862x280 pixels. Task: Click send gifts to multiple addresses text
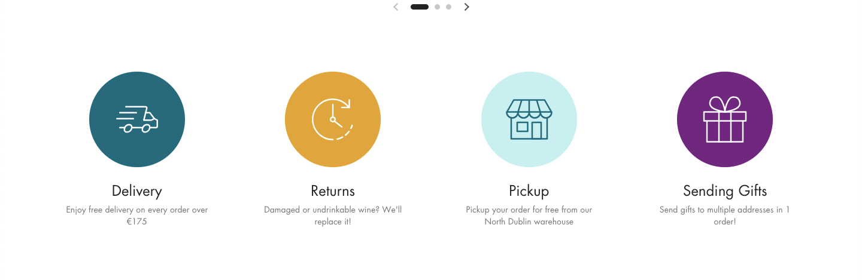coord(725,216)
